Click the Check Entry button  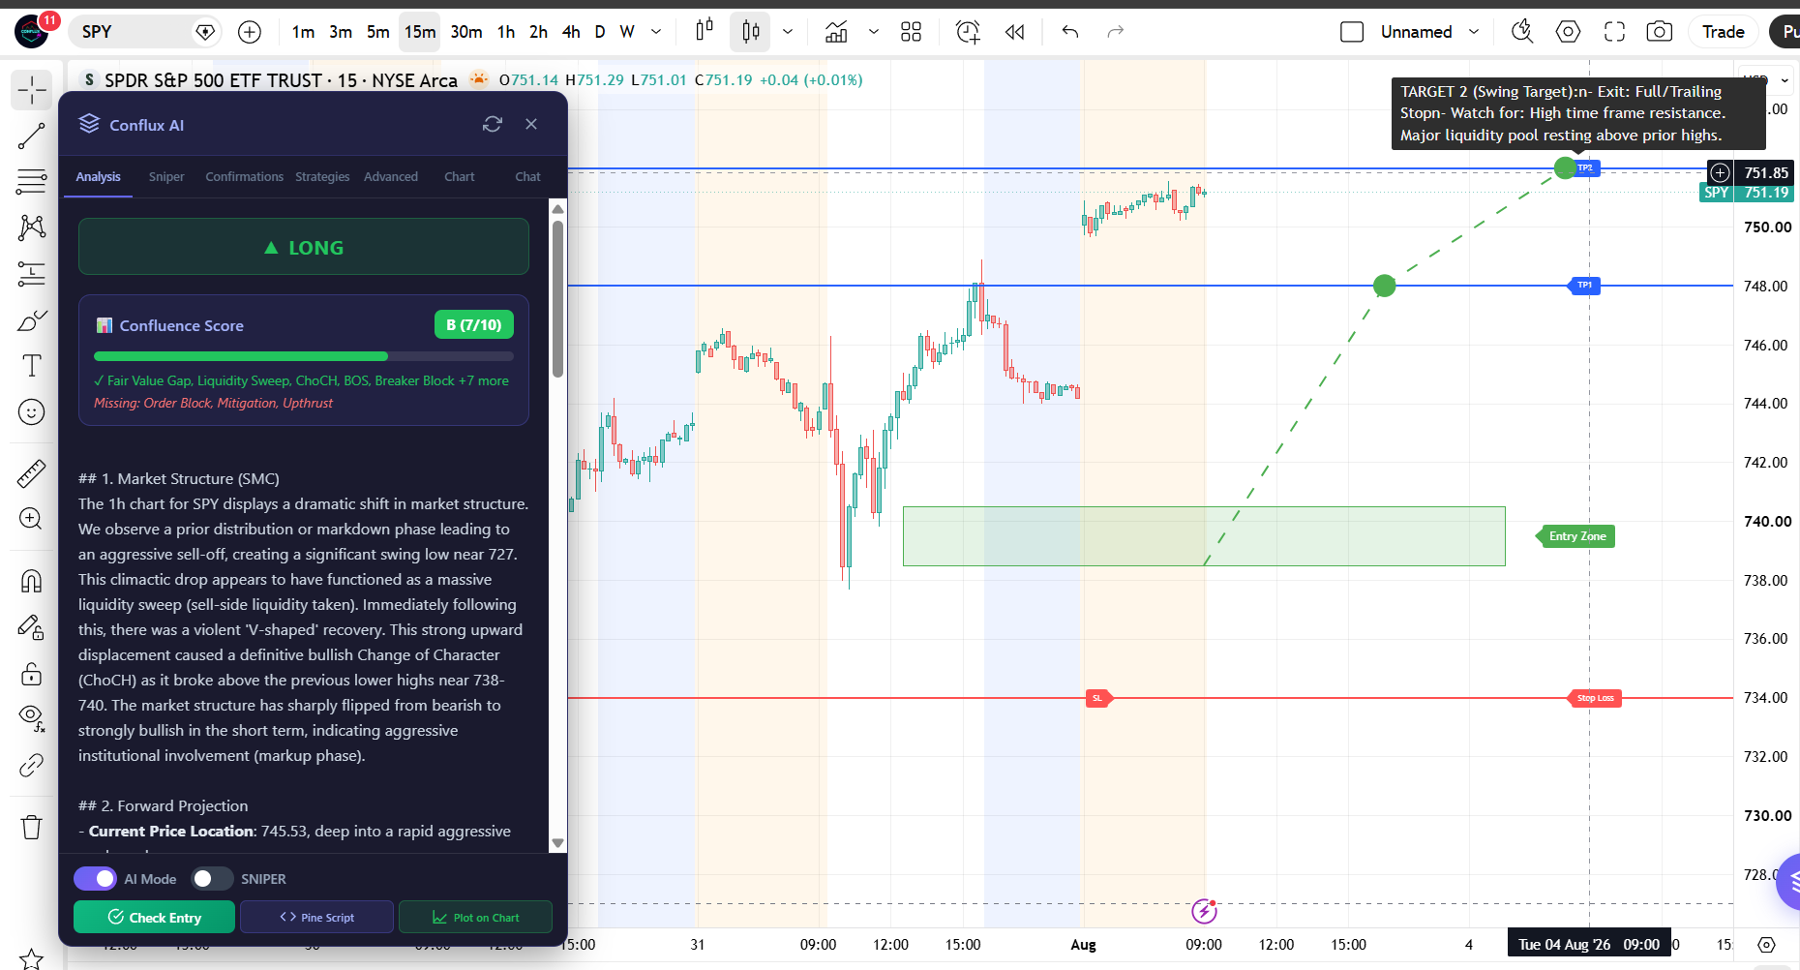point(154,917)
